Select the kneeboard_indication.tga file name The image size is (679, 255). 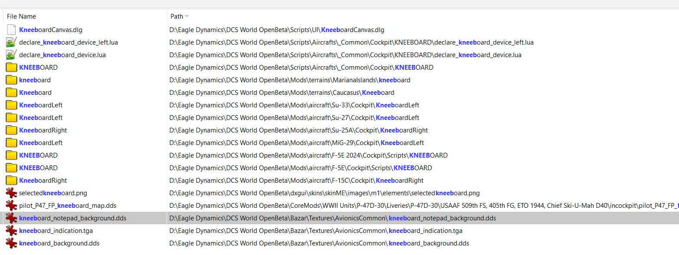click(x=56, y=231)
